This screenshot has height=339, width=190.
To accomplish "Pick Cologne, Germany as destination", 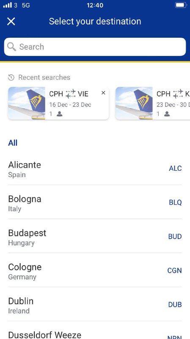I will pyautogui.click(x=95, y=271).
